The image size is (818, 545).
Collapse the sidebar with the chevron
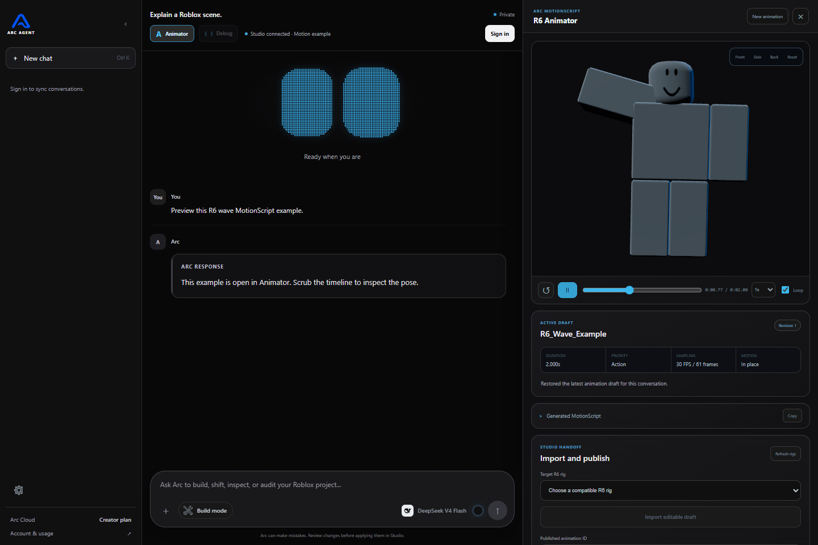(126, 24)
